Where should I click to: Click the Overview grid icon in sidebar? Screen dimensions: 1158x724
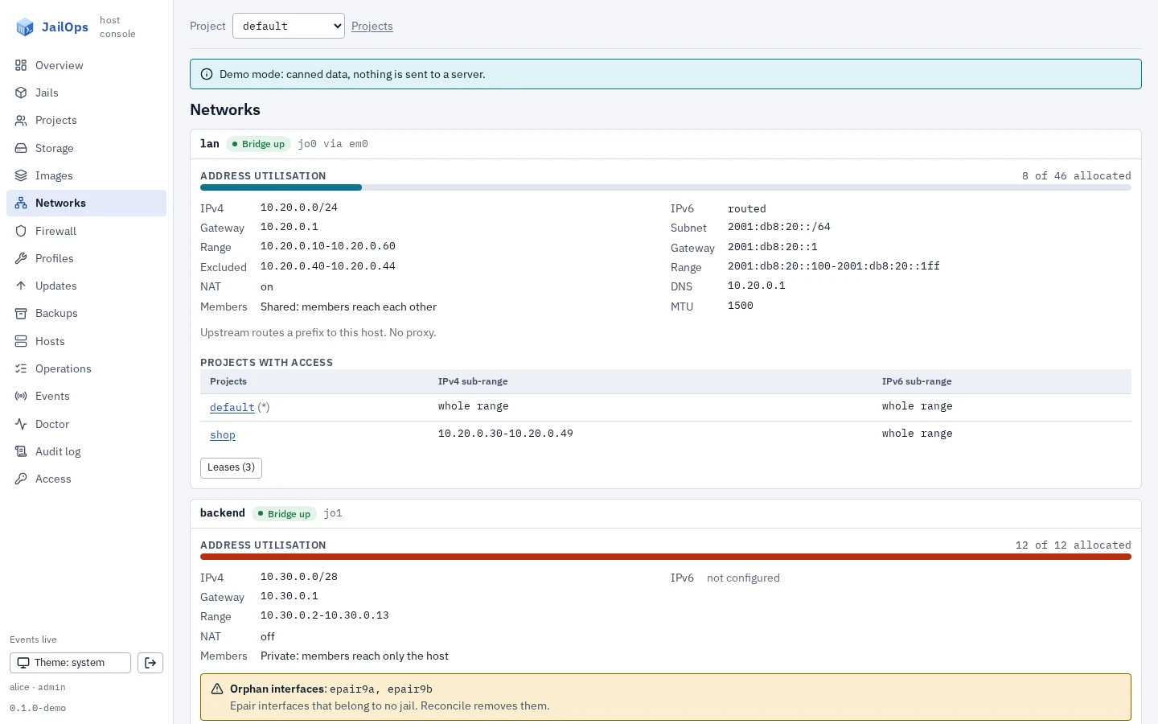pos(21,65)
